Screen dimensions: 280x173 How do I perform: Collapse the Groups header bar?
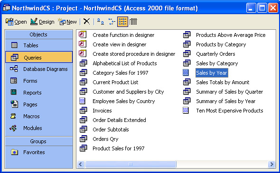[39, 141]
